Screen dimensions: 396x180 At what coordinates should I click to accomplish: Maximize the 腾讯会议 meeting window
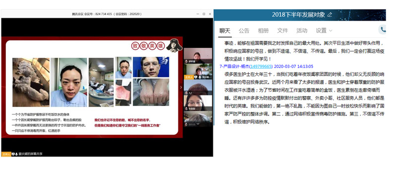(x=204, y=14)
